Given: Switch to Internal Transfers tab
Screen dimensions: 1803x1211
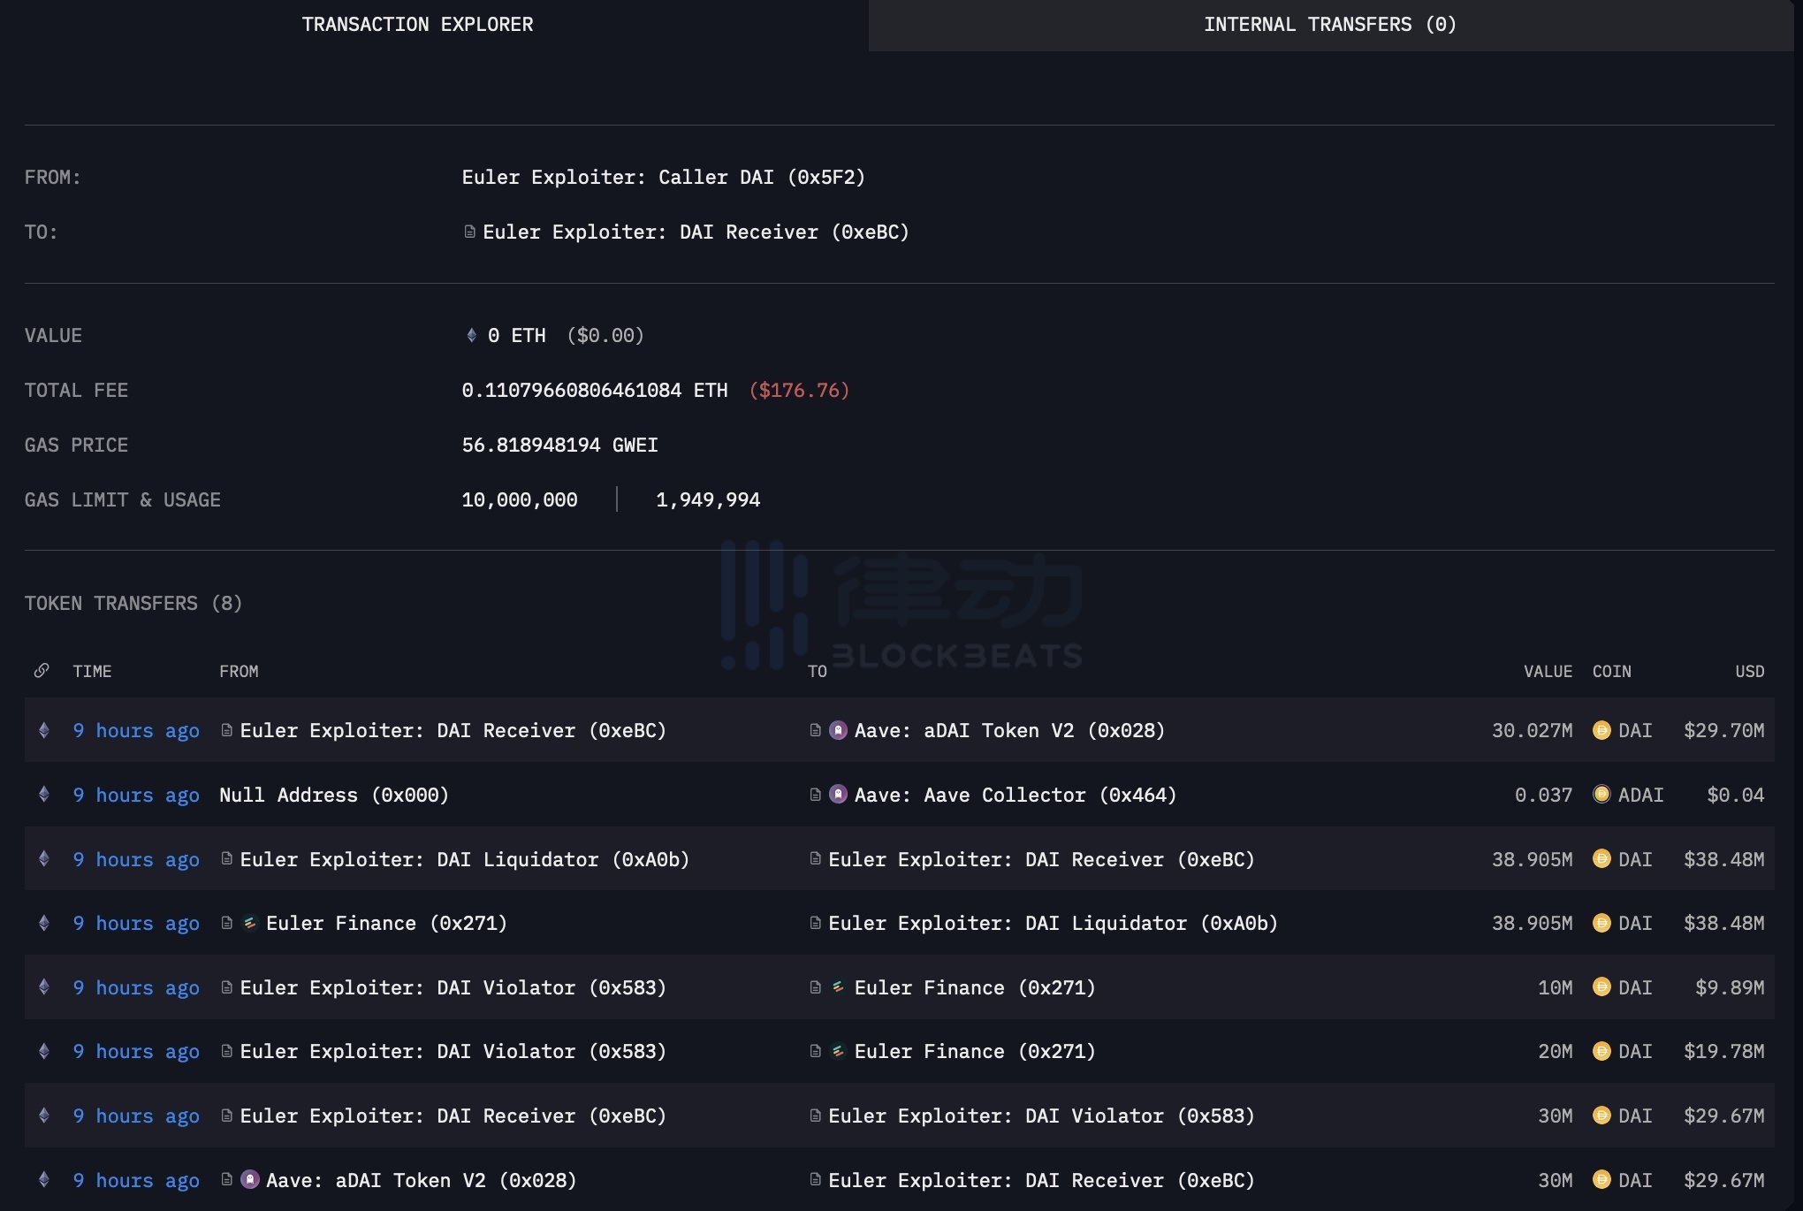Looking at the screenshot, I should click(1329, 25).
